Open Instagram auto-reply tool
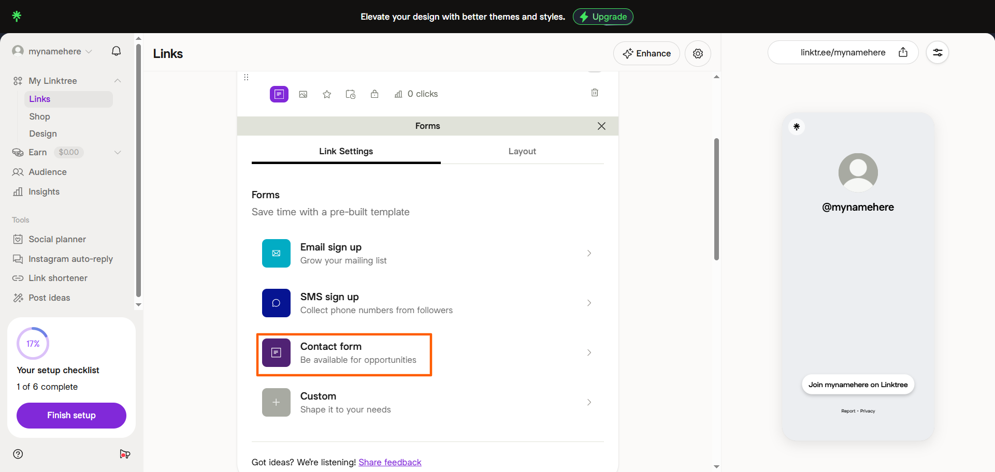The height and width of the screenshot is (472, 995). [70, 259]
